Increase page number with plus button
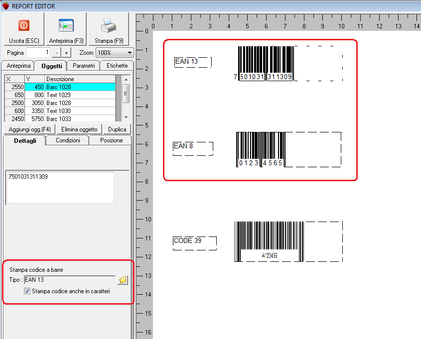This screenshot has height=339, width=421. pyautogui.click(x=66, y=53)
